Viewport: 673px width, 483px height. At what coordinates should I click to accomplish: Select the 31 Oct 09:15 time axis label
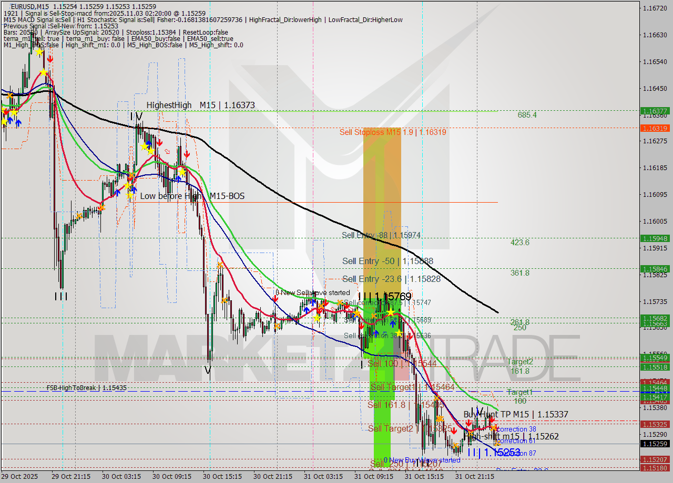(x=373, y=477)
